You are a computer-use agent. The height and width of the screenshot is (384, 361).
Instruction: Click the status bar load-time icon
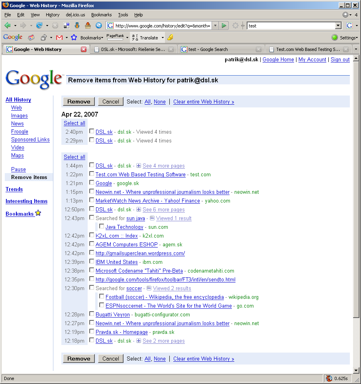point(329,378)
